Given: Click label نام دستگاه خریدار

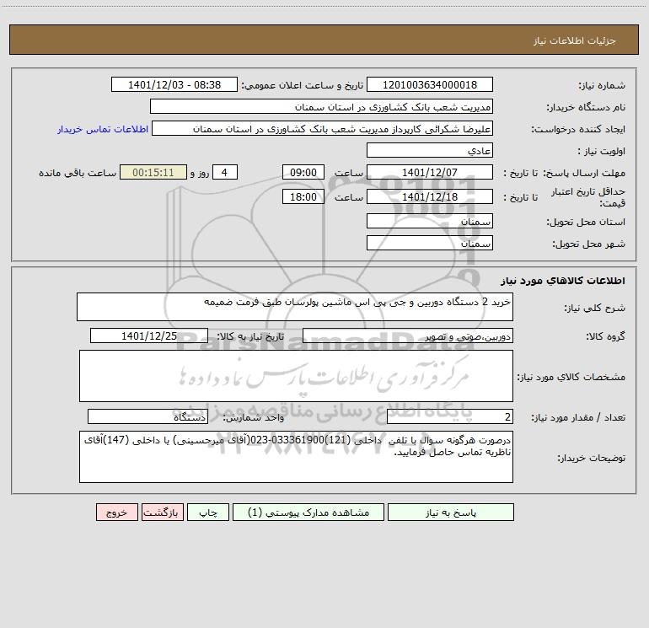Looking at the screenshot, I should coord(586,107).
